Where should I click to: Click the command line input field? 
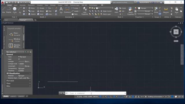pos(96,93)
